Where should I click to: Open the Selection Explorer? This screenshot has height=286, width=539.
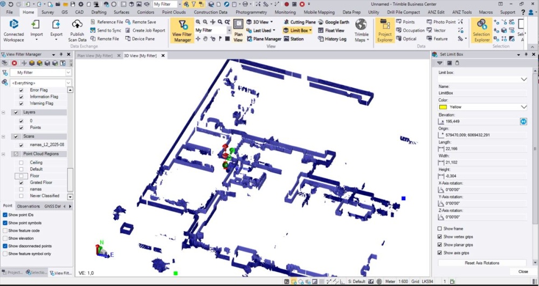(481, 31)
